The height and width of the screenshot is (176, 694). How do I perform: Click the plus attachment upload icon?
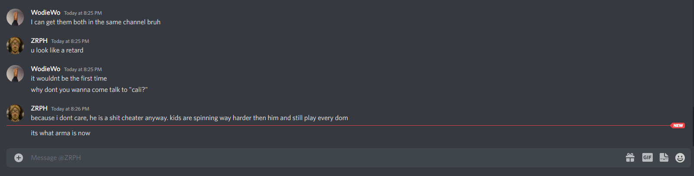click(x=18, y=158)
